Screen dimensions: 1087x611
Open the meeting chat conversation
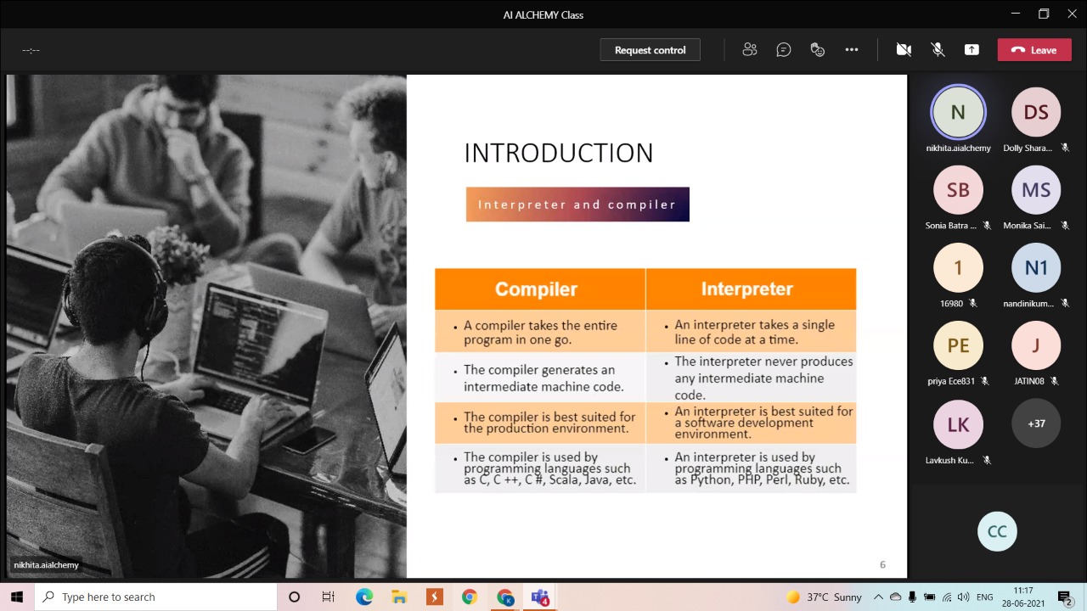783,50
